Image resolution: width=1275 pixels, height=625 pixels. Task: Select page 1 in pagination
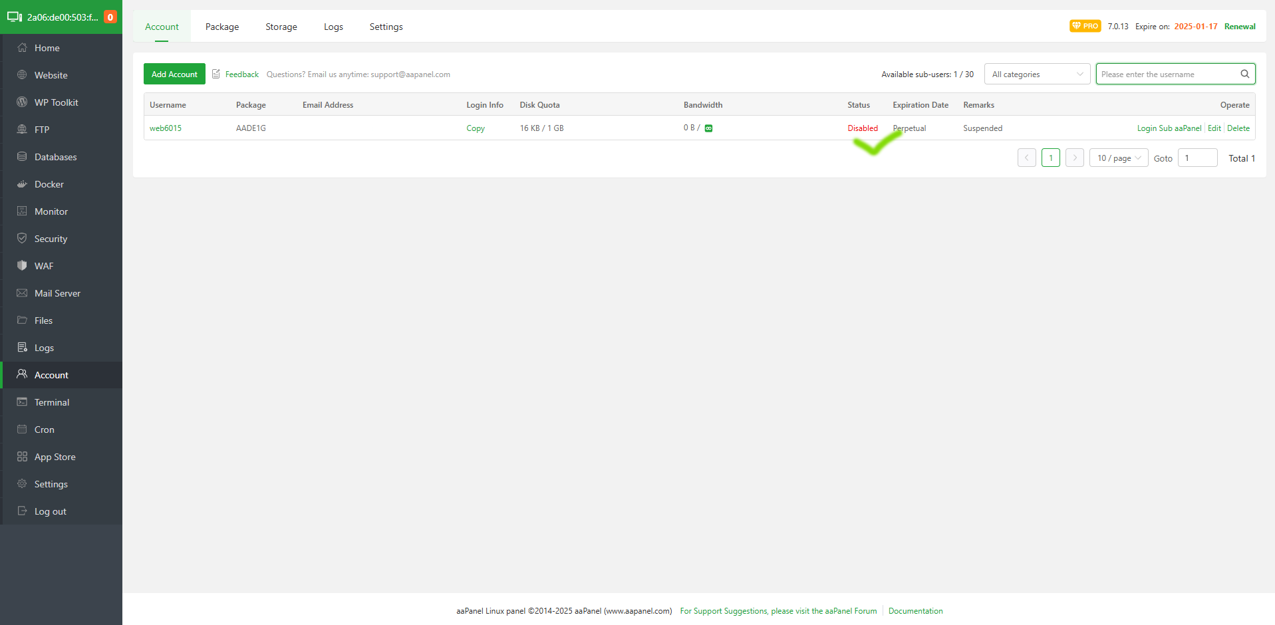pos(1051,158)
